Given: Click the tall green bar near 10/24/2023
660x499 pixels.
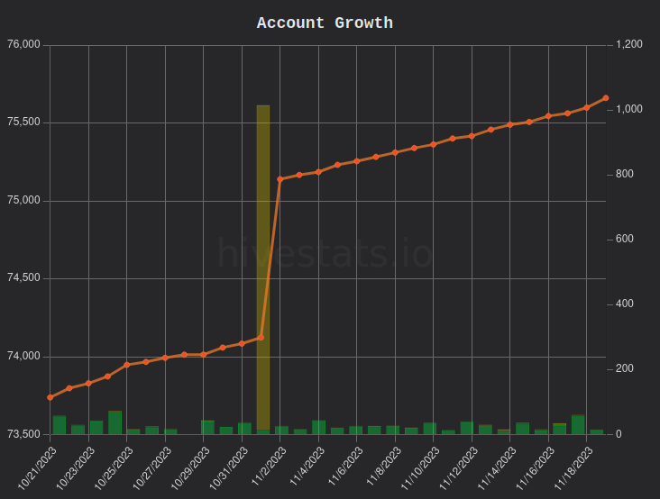Looking at the screenshot, I should 115,422.
